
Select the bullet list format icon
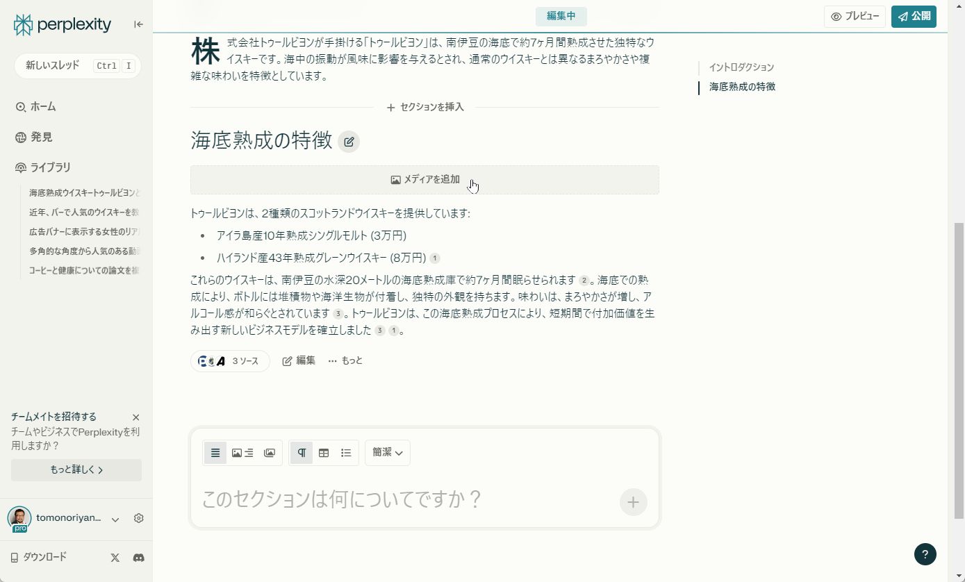pyautogui.click(x=346, y=452)
